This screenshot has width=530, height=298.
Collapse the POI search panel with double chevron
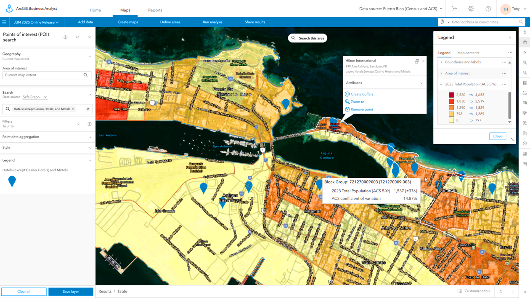point(77,37)
